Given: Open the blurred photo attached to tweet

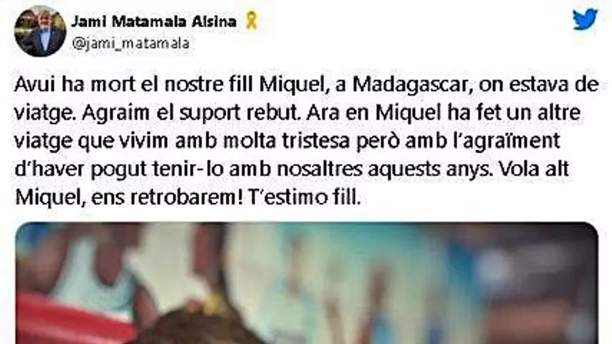Looking at the screenshot, I should 307,283.
